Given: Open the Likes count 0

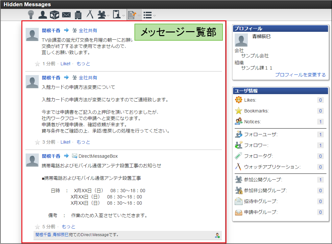Looking at the screenshot, I should [x=320, y=100].
